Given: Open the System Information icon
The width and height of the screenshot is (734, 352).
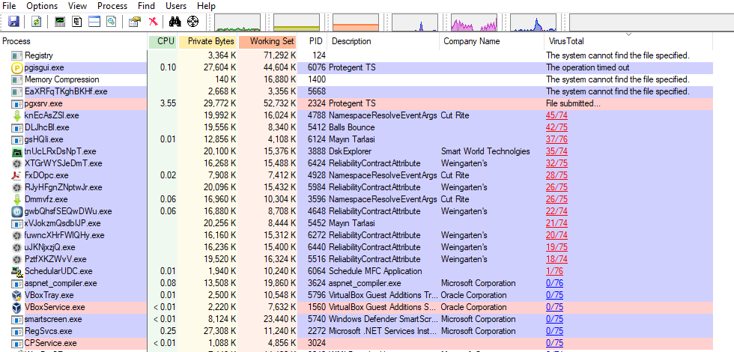Looking at the screenshot, I should click(x=60, y=21).
